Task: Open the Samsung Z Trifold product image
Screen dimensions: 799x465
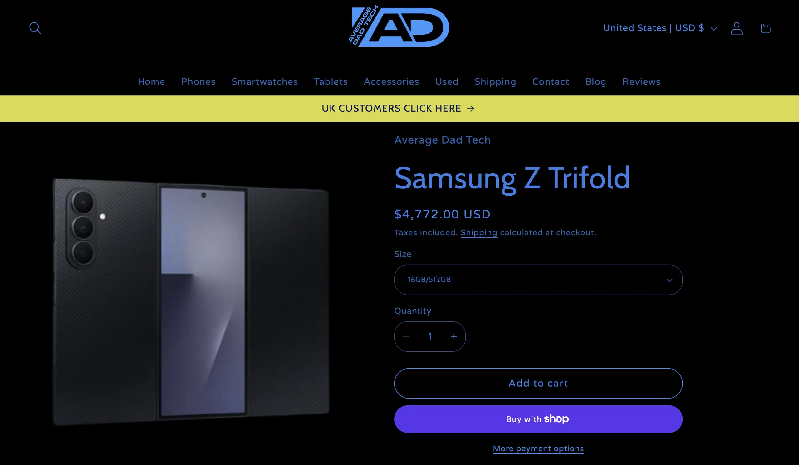Action: click(191, 301)
